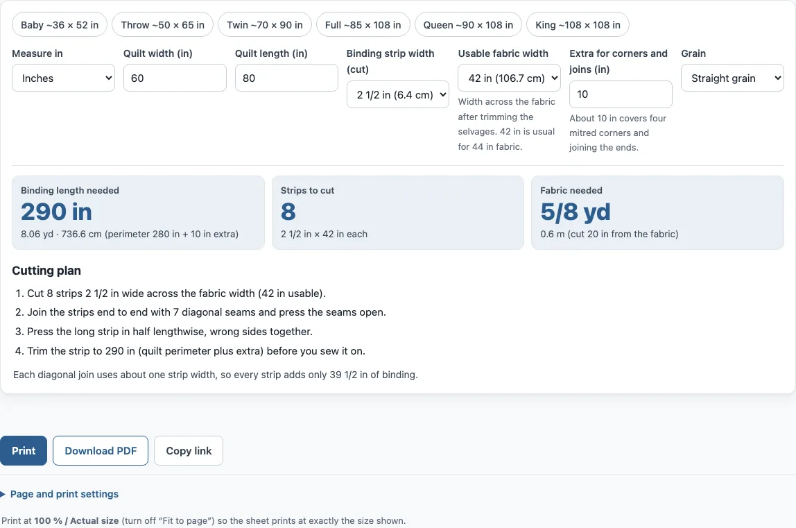Click the "Print at 100 % / Actual size" note
This screenshot has height=528, width=796.
(x=204, y=521)
